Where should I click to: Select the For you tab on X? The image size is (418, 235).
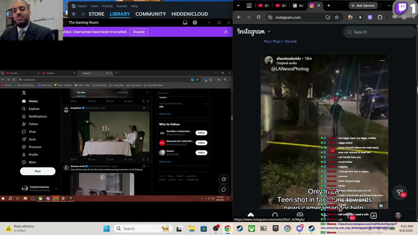pos(81,92)
